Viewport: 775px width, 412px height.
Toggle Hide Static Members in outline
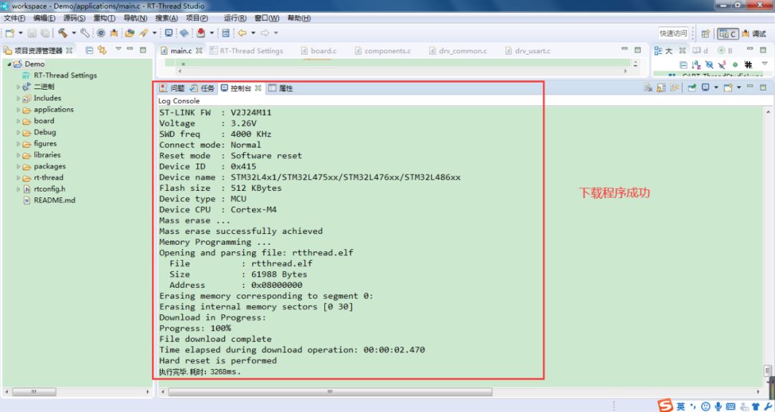tap(722, 65)
